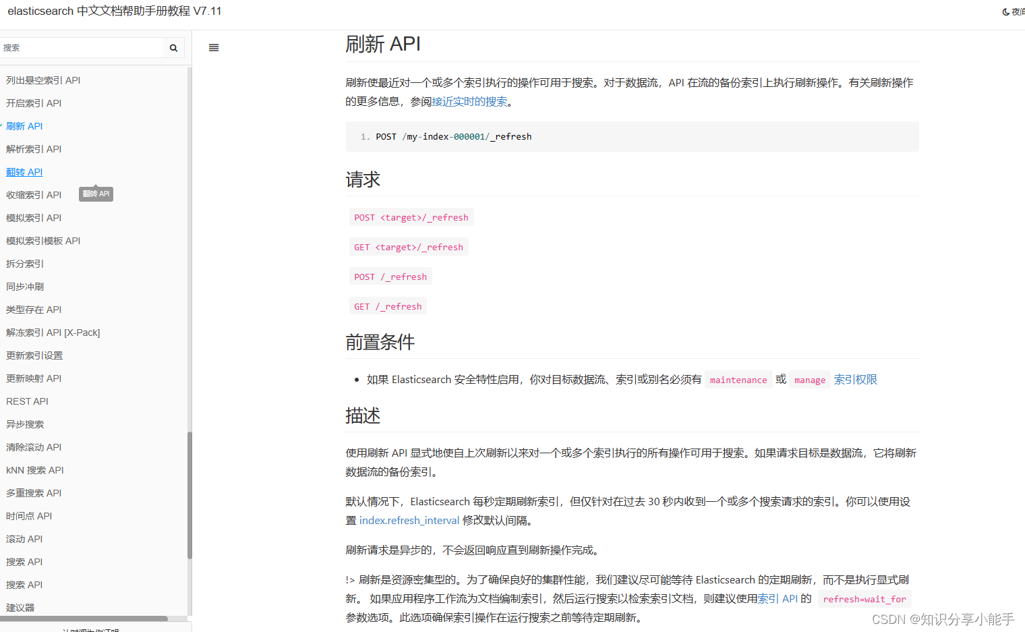The width and height of the screenshot is (1025, 632).
Task: Click the sidebar horizontal scrollbar thumb
Action: pyautogui.click(x=84, y=619)
